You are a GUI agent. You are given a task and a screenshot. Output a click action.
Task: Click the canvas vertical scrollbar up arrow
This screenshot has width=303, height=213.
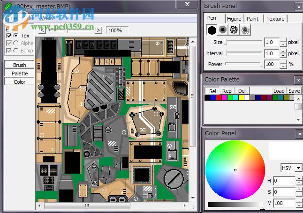coord(193,42)
